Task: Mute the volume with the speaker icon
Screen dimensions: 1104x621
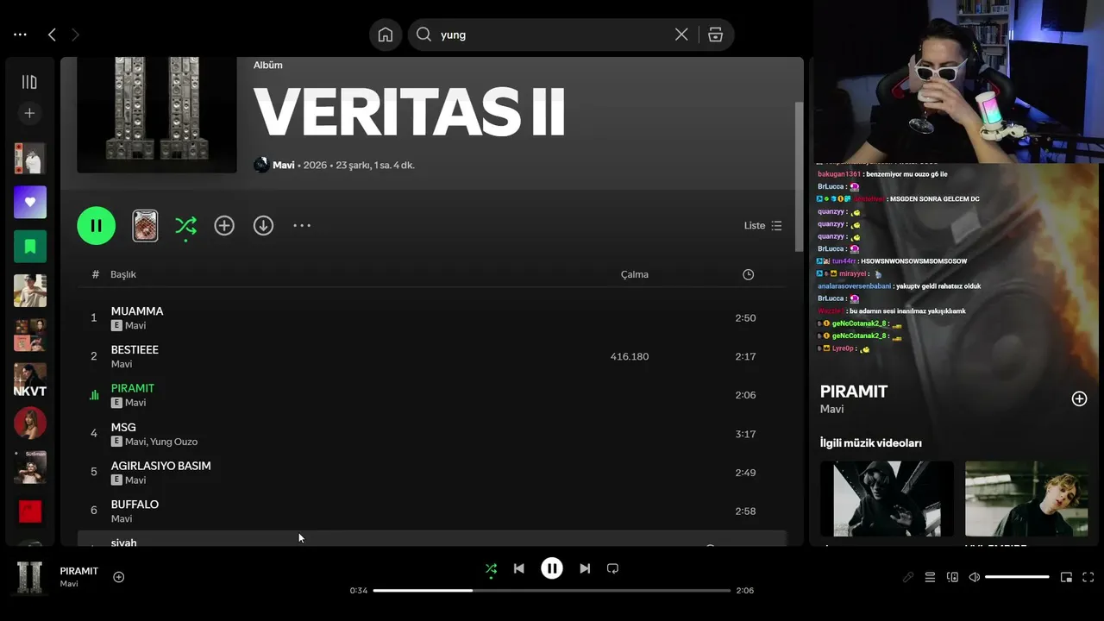Action: (975, 577)
